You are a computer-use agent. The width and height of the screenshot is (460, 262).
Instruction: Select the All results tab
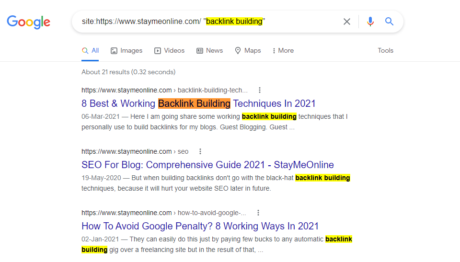coord(91,50)
